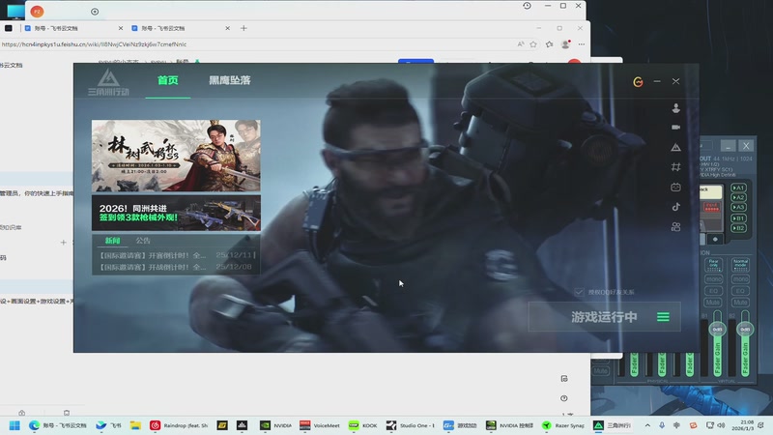The width and height of the screenshot is (773, 435).
Task: Open the TikTok/Douyin icon in launcher sidebar
Action: coord(675,207)
